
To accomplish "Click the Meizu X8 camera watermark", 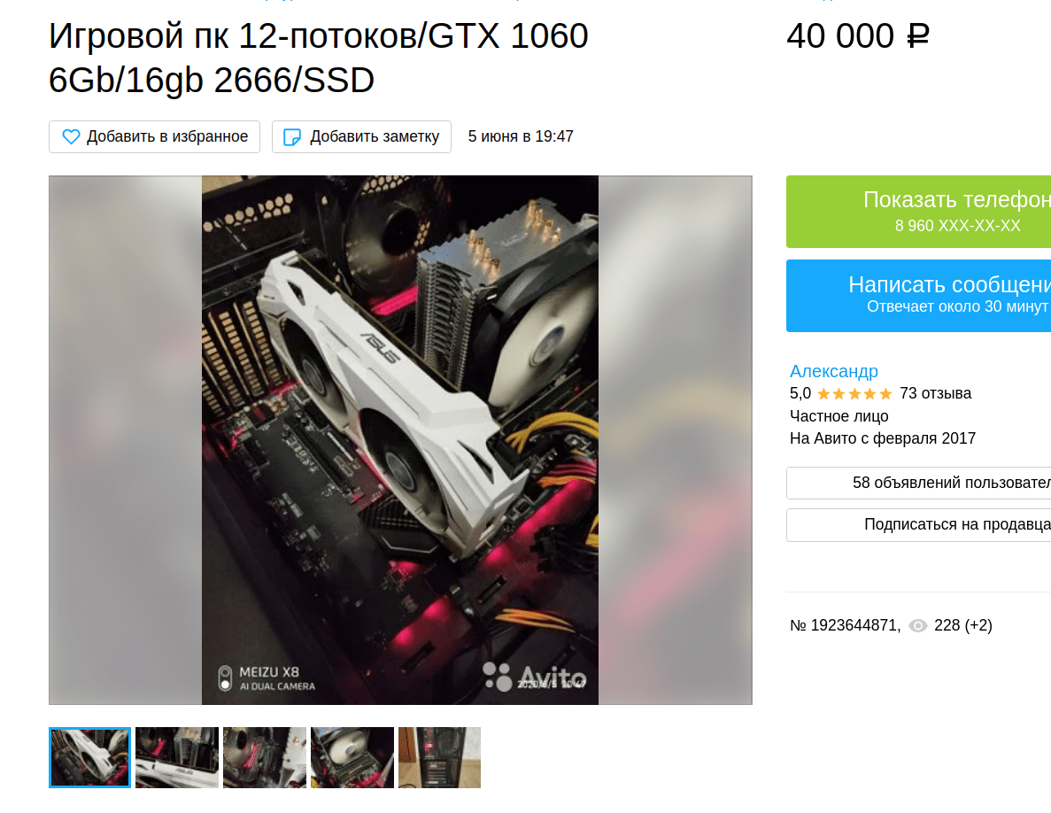I will (x=267, y=677).
